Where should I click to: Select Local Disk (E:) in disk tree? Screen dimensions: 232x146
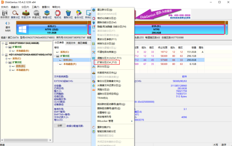[23, 51]
